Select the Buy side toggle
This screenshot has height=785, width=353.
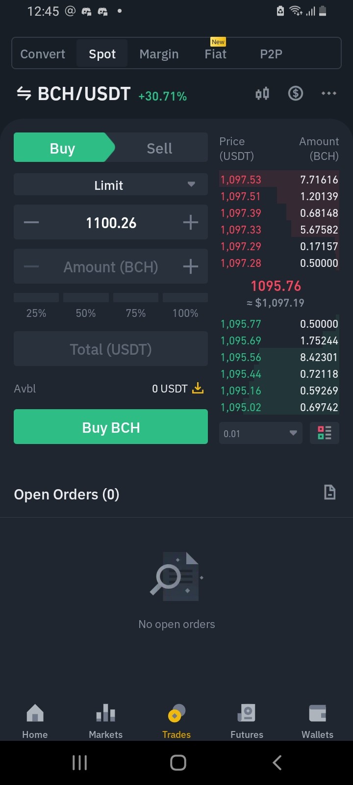tap(63, 148)
